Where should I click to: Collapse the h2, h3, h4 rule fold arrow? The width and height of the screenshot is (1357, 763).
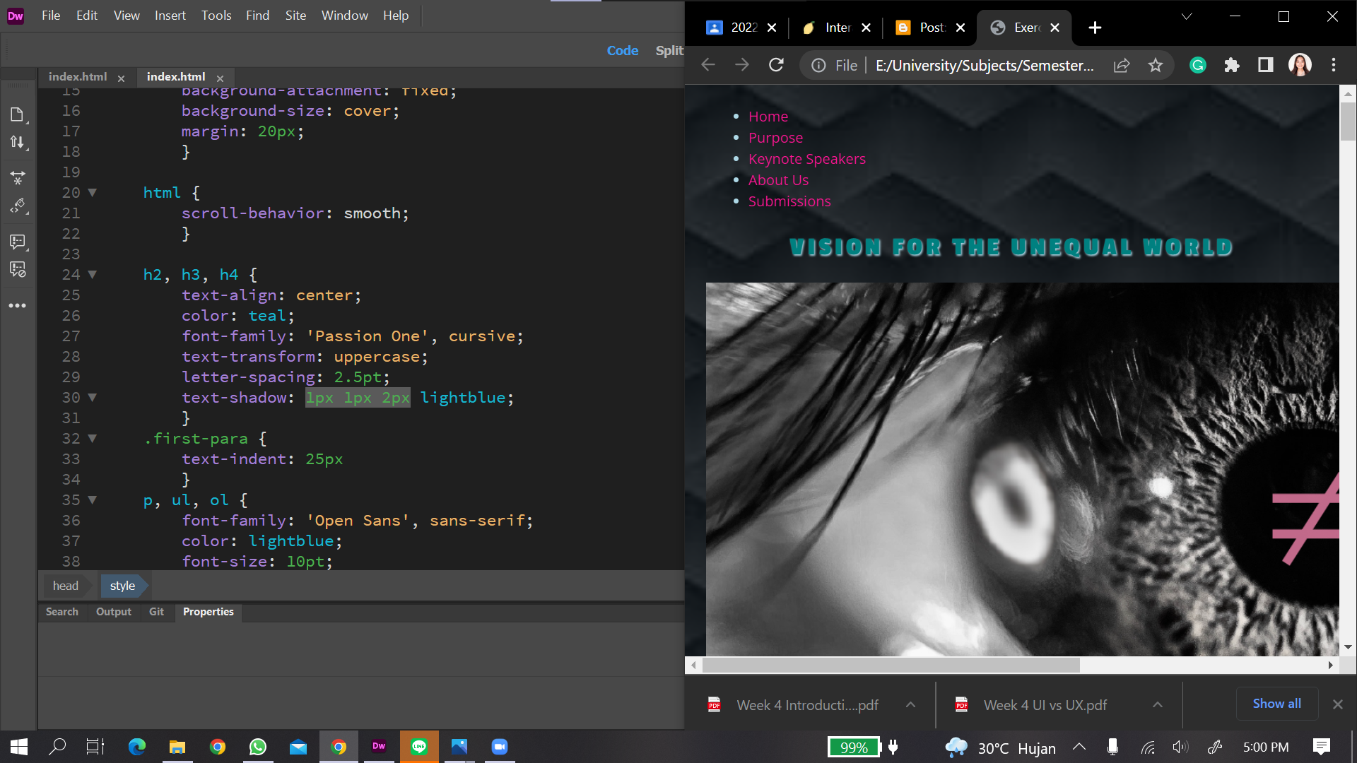[x=92, y=275]
